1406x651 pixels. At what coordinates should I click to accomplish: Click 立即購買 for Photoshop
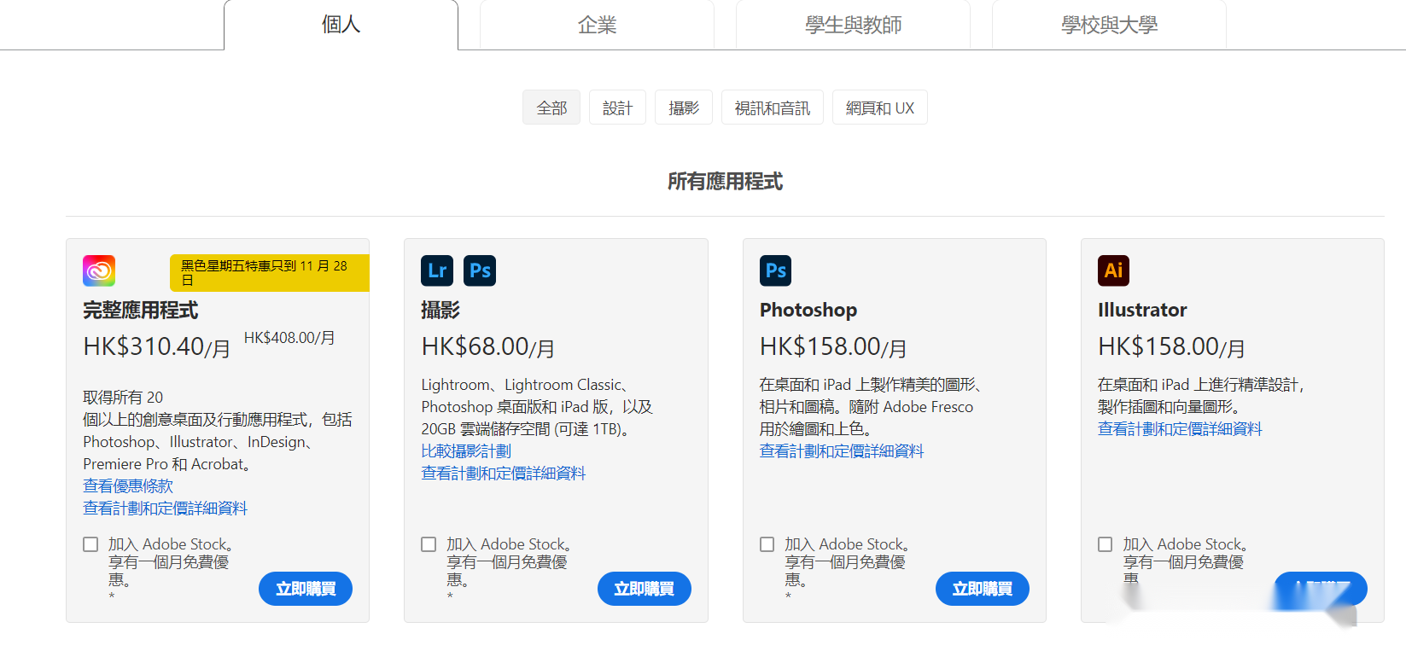(x=983, y=589)
